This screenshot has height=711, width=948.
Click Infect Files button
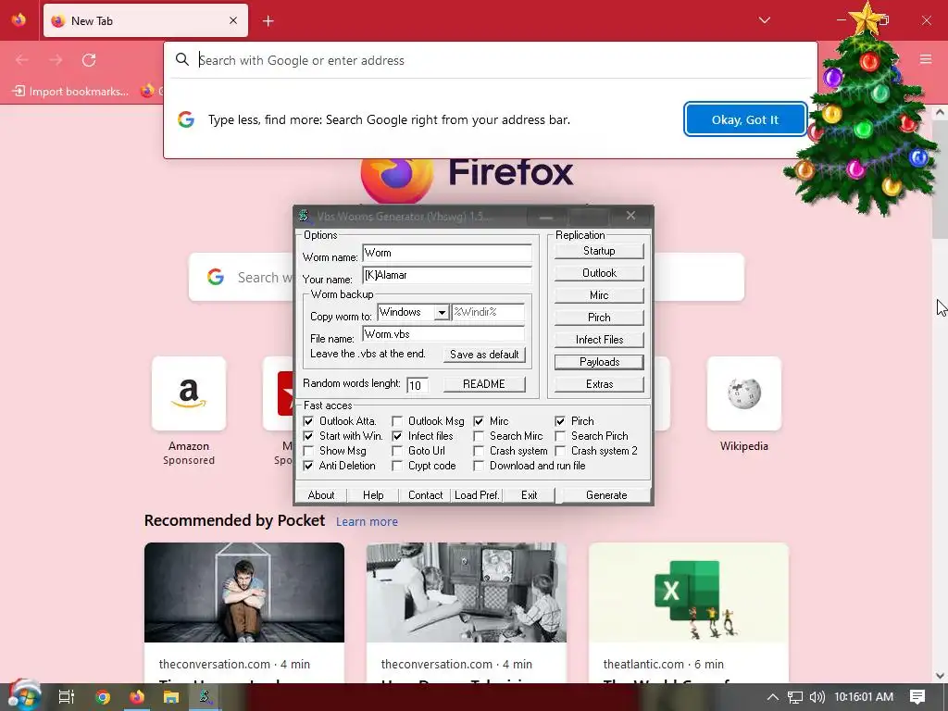click(x=599, y=340)
